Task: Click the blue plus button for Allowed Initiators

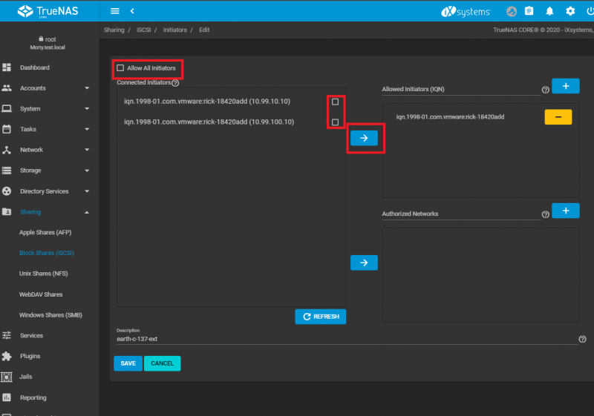Action: [x=566, y=86]
